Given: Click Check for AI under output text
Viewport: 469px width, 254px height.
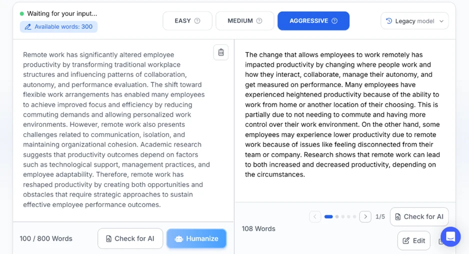Looking at the screenshot, I should click(419, 217).
